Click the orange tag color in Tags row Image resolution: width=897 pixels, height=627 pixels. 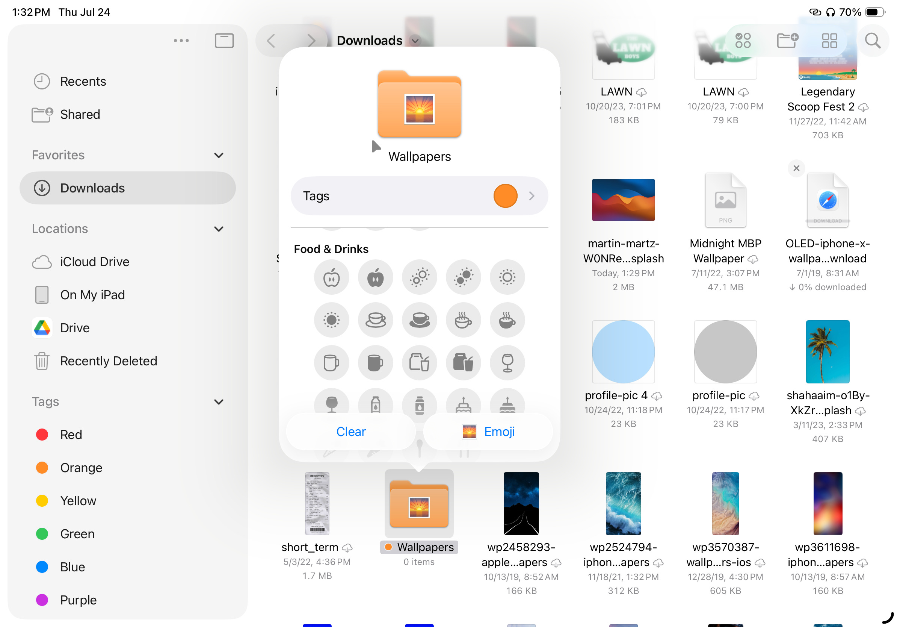click(505, 196)
